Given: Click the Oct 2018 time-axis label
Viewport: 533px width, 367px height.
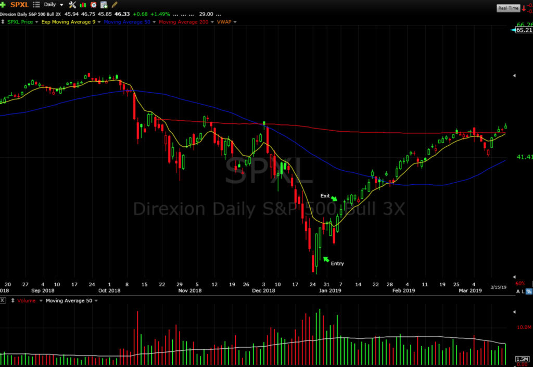Looking at the screenshot, I should point(109,290).
